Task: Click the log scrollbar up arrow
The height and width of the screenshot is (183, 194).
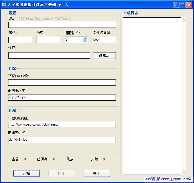Action: [184, 20]
